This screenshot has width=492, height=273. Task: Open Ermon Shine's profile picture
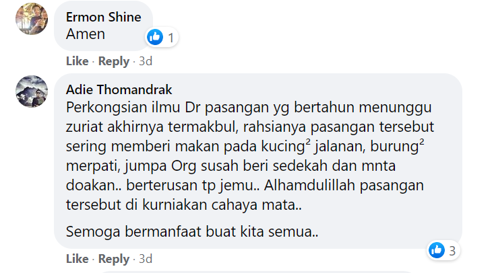click(31, 19)
